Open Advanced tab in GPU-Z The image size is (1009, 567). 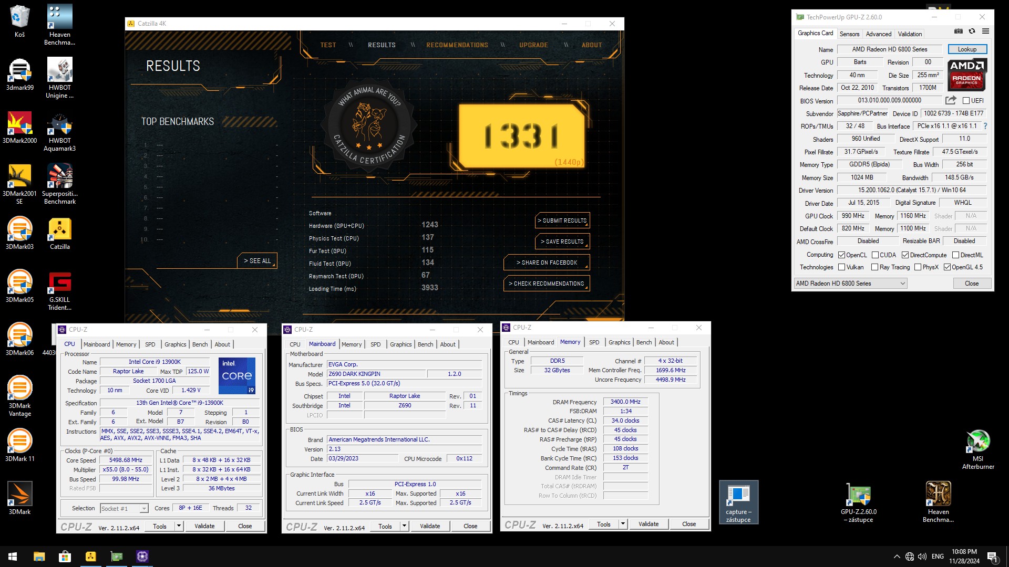(879, 34)
